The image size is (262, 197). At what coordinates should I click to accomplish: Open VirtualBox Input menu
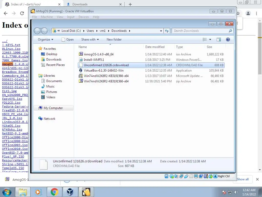point(71,17)
